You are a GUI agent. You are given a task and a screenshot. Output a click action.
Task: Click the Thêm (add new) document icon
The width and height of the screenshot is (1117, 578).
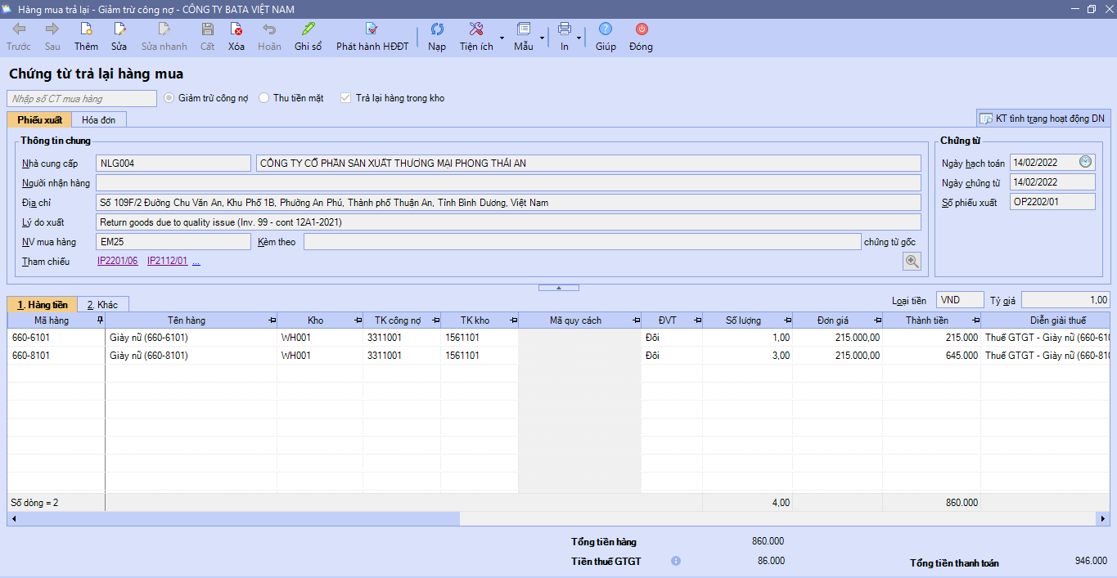86,29
